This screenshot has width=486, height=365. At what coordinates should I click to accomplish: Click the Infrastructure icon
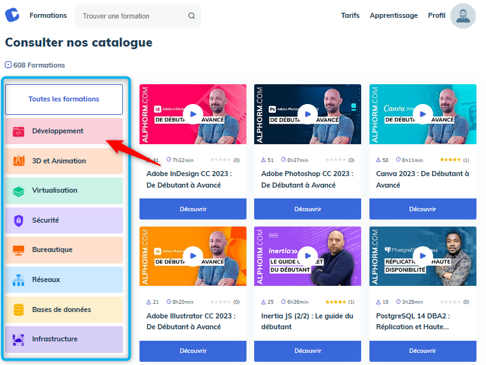coord(18,339)
